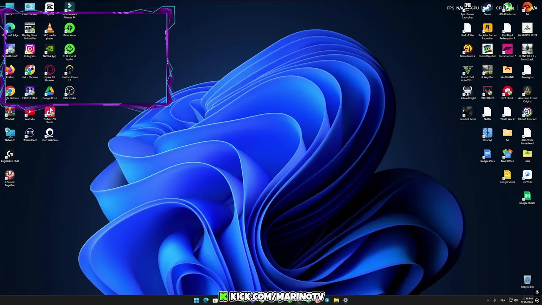Image resolution: width=542 pixels, height=305 pixels.
Task: Open the WinRAR desktop shortcut
Action: coord(10,114)
